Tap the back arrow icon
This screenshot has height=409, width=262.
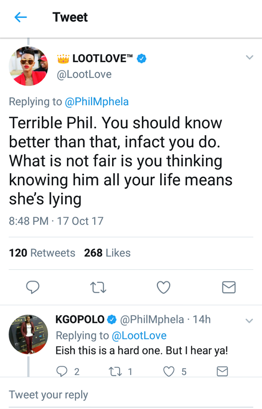[20, 17]
